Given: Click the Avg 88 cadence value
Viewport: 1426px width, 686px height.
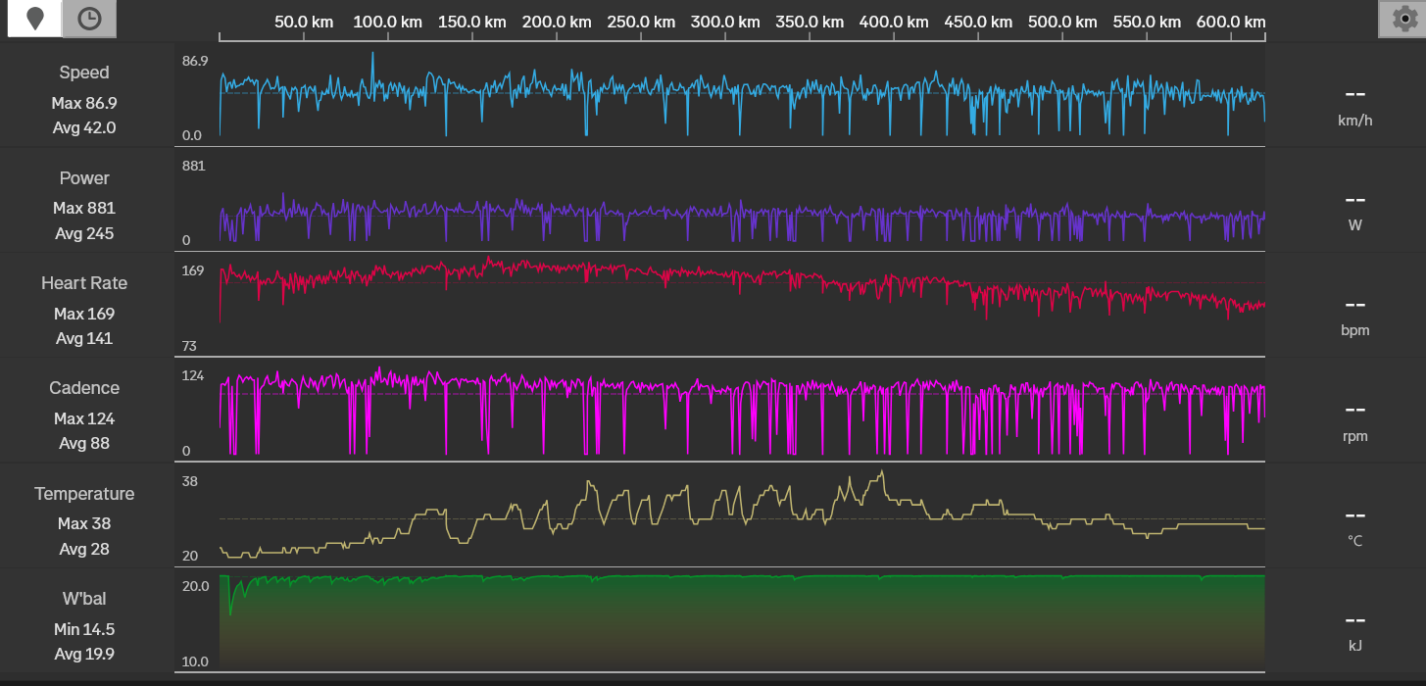Looking at the screenshot, I should click(x=84, y=443).
